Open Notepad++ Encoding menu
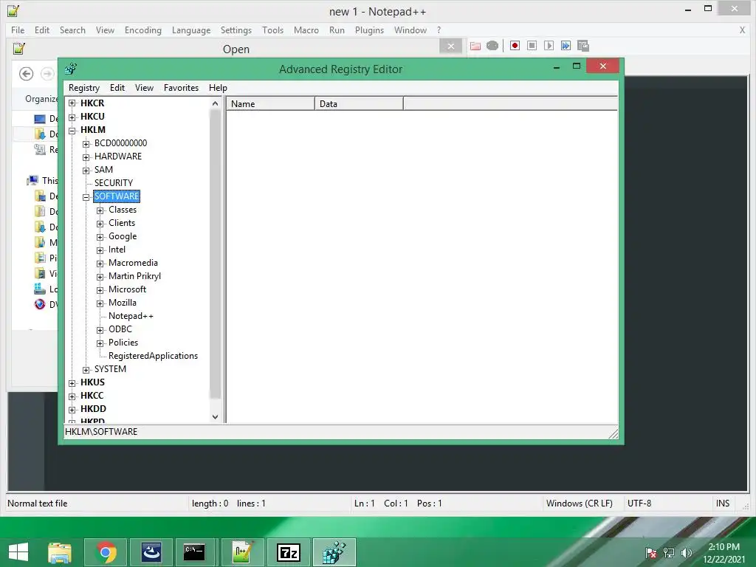The width and height of the screenshot is (756, 567). (x=142, y=30)
